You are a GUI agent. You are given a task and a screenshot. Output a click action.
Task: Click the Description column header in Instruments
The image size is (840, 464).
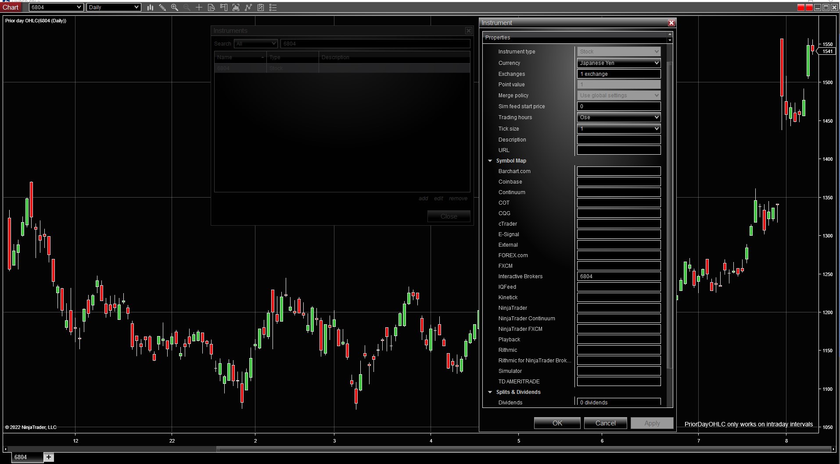394,57
